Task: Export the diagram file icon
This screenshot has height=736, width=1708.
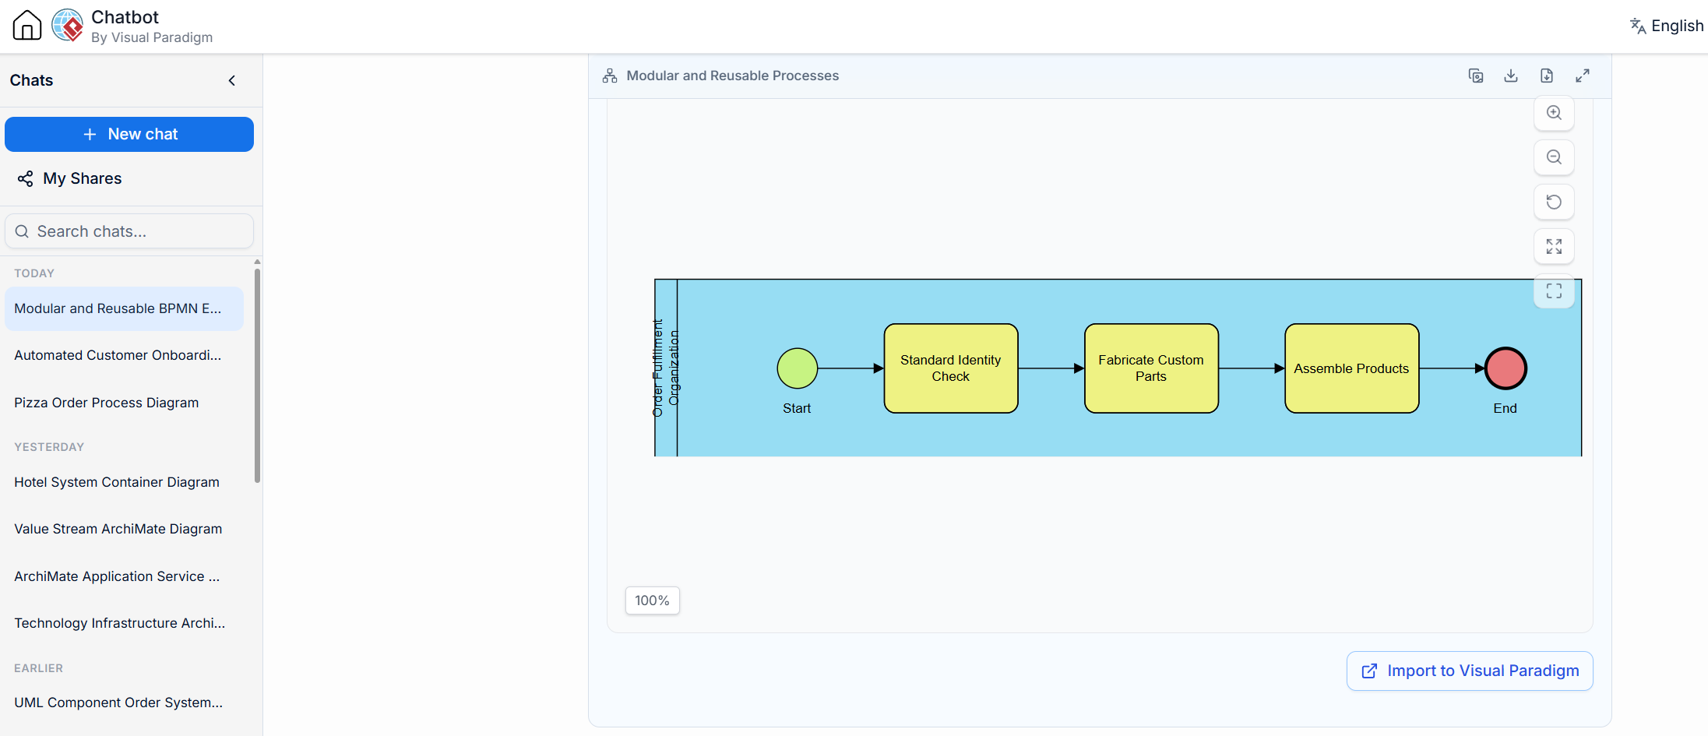Action: tap(1547, 76)
